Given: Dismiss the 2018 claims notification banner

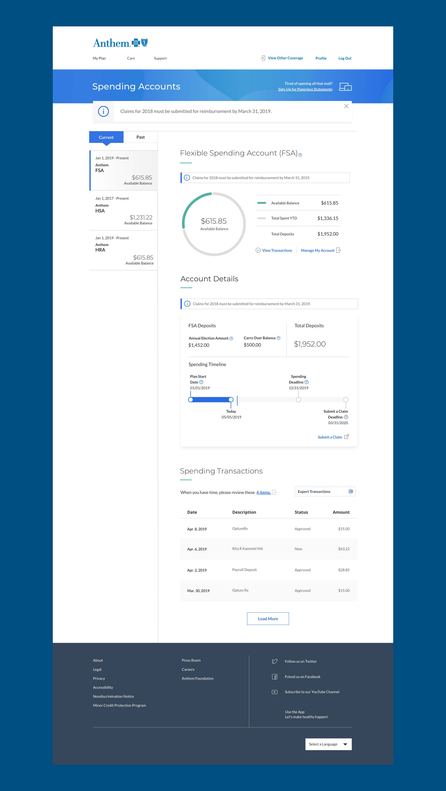Looking at the screenshot, I should pos(346,106).
